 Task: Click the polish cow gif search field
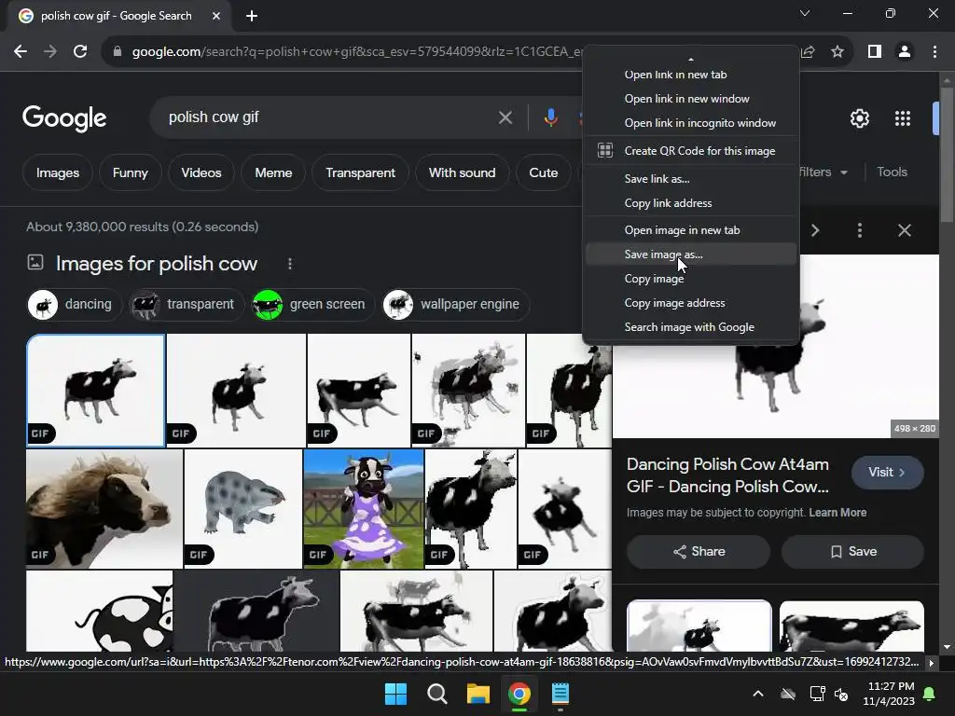pyautogui.click(x=329, y=117)
